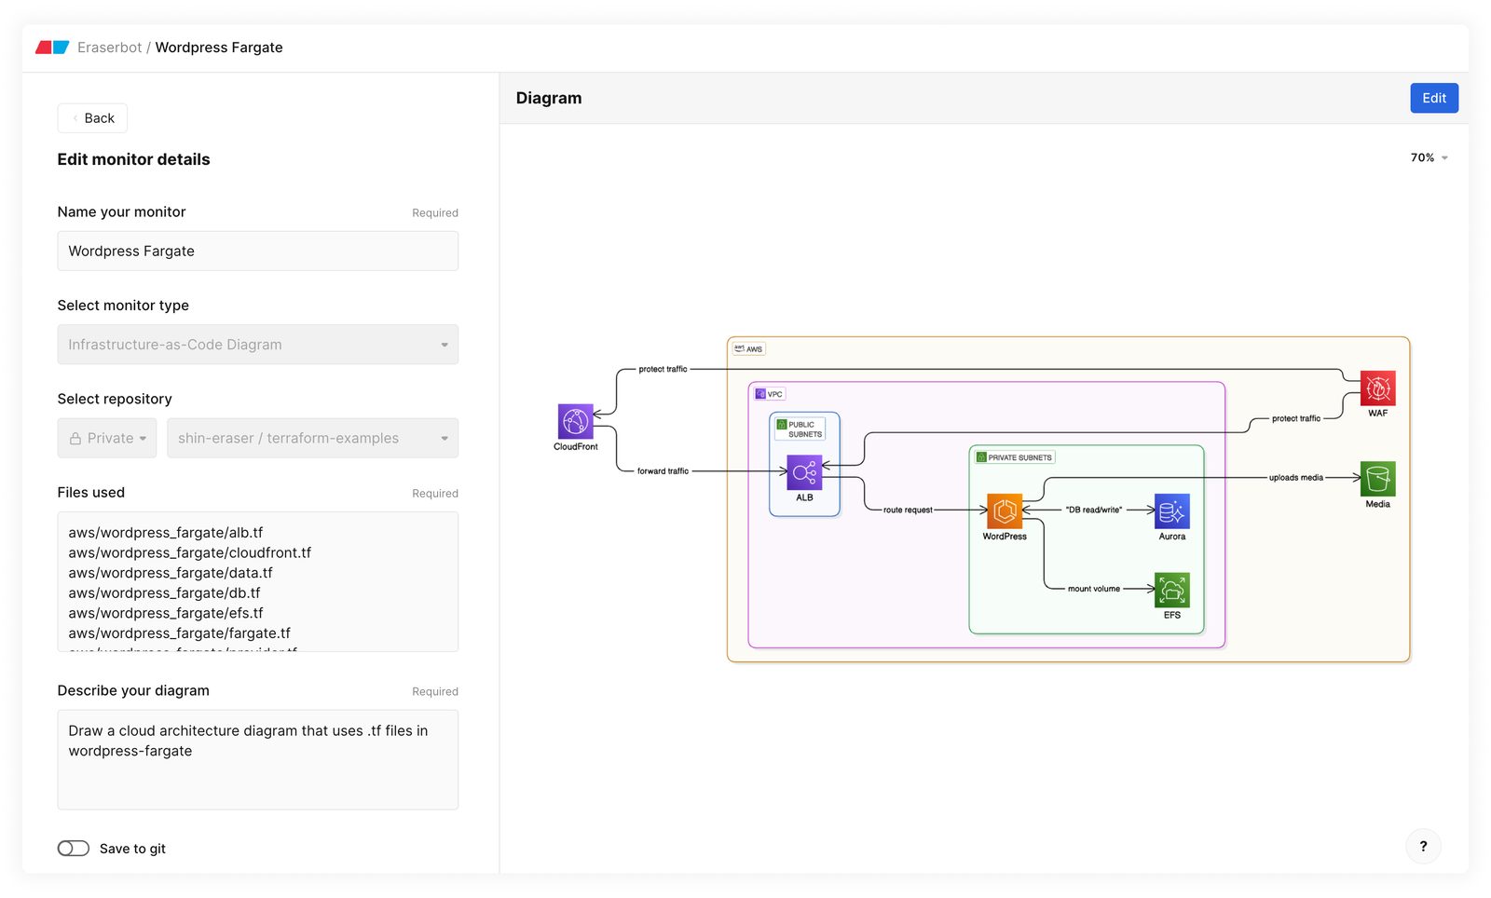The width and height of the screenshot is (1491, 898).
Task: Open the shin-eraser / terraform-examples repository dropdown
Action: (313, 438)
